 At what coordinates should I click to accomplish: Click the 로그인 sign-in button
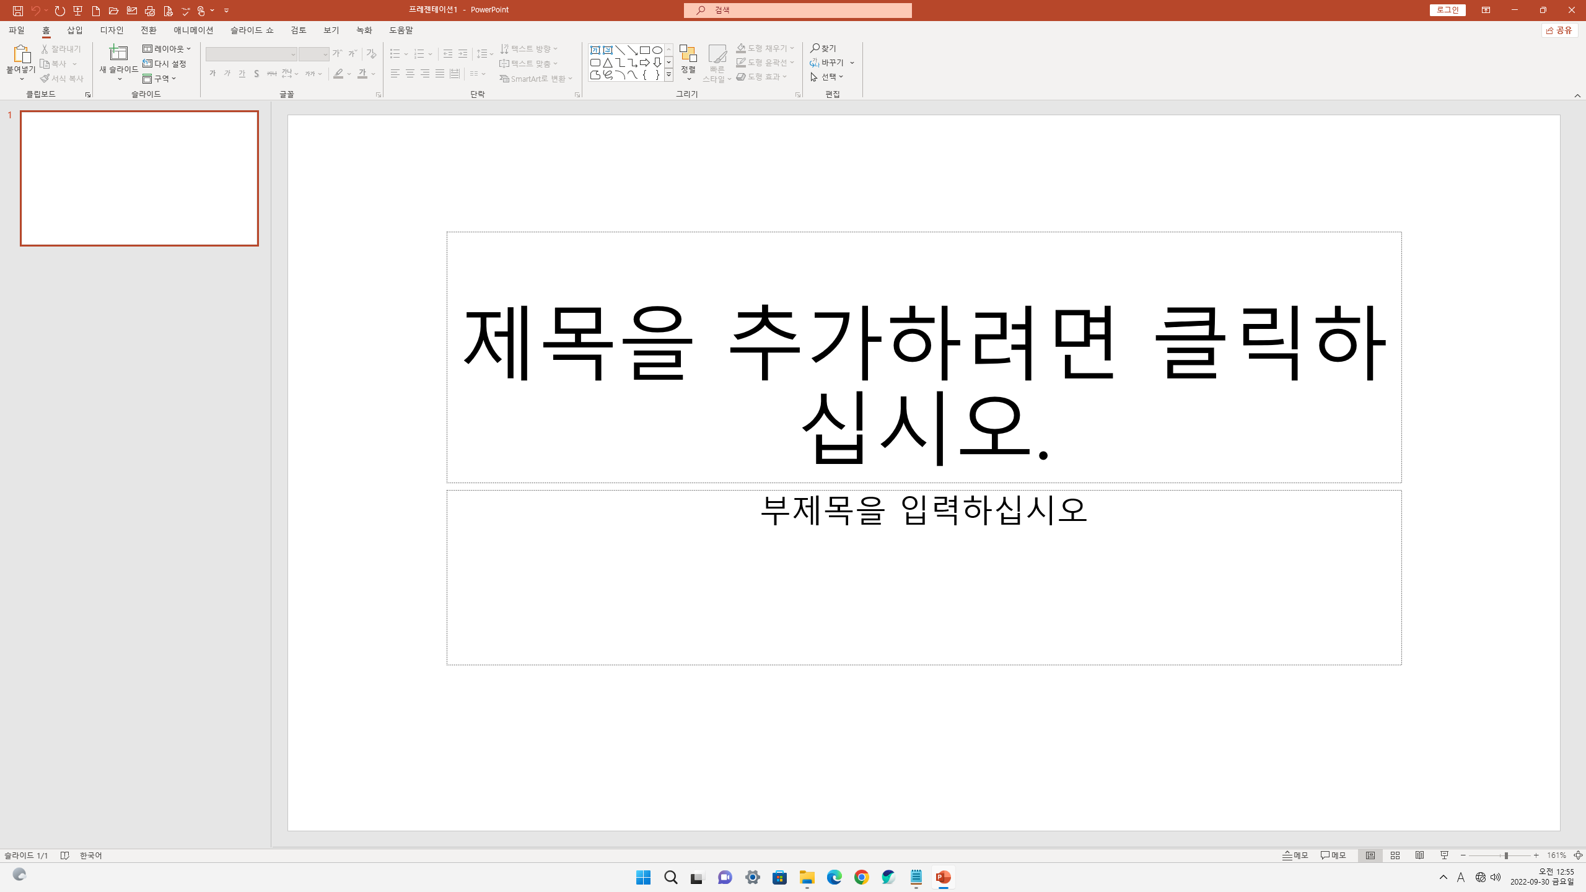click(x=1447, y=10)
